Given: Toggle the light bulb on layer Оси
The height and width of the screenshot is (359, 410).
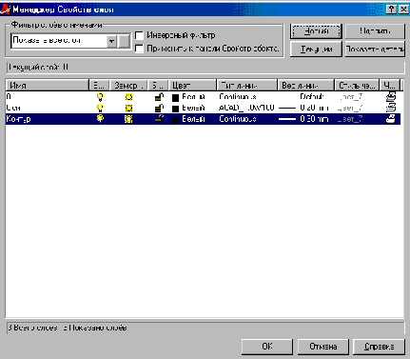Looking at the screenshot, I should (x=100, y=108).
